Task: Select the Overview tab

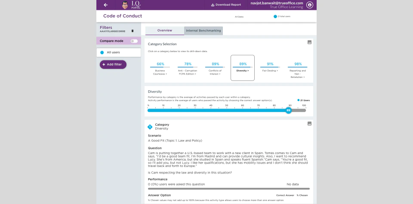Action: click(165, 31)
